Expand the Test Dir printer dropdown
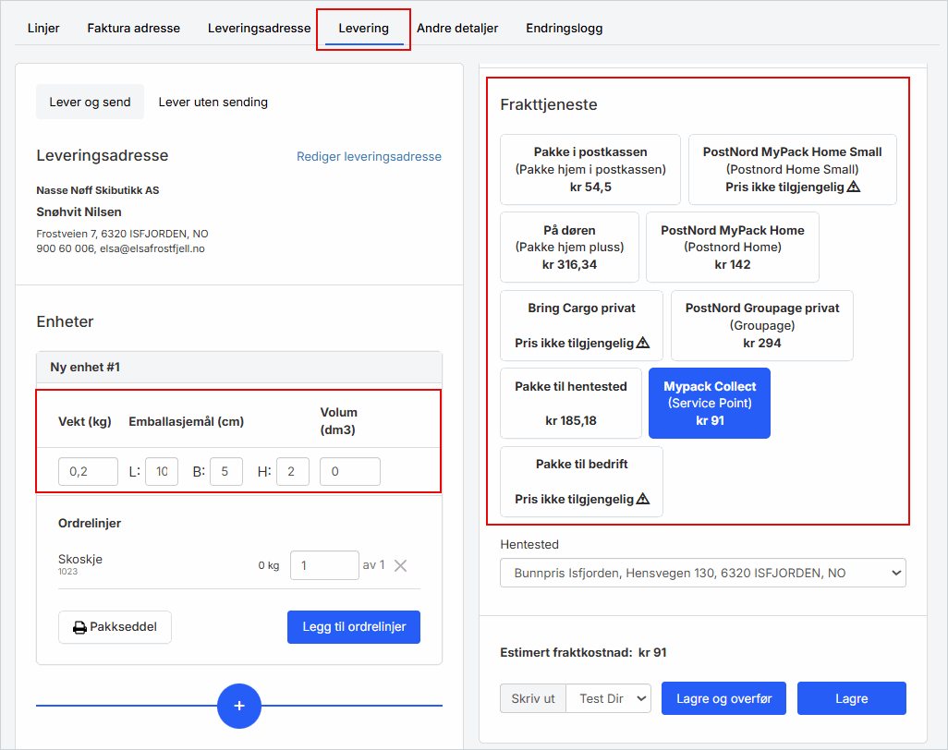 (608, 698)
